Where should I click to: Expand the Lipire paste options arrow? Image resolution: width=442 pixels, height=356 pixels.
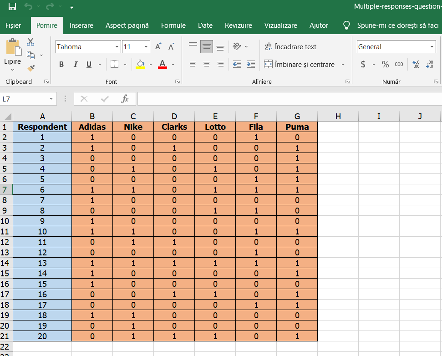(x=13, y=70)
